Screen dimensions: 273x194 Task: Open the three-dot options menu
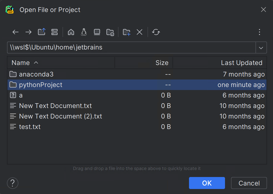(x=259, y=32)
